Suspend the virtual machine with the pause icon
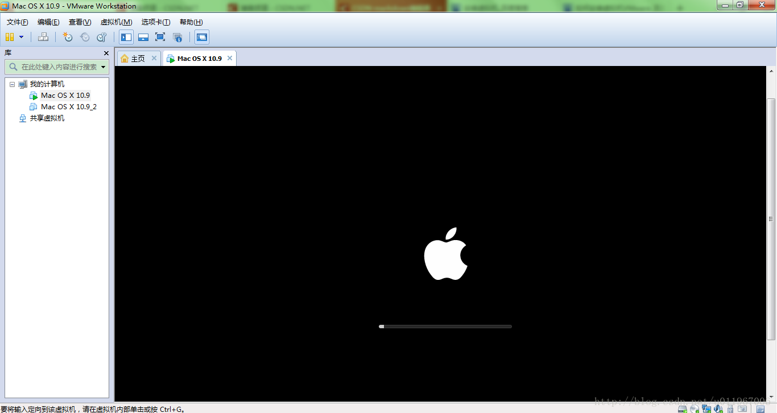 click(9, 37)
